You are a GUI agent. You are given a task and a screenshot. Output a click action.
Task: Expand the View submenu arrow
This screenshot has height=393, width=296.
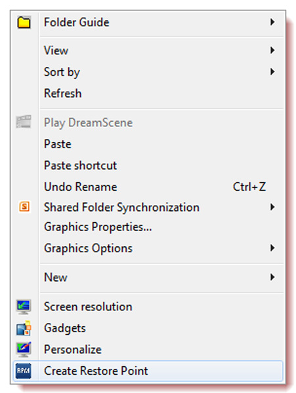coord(272,50)
